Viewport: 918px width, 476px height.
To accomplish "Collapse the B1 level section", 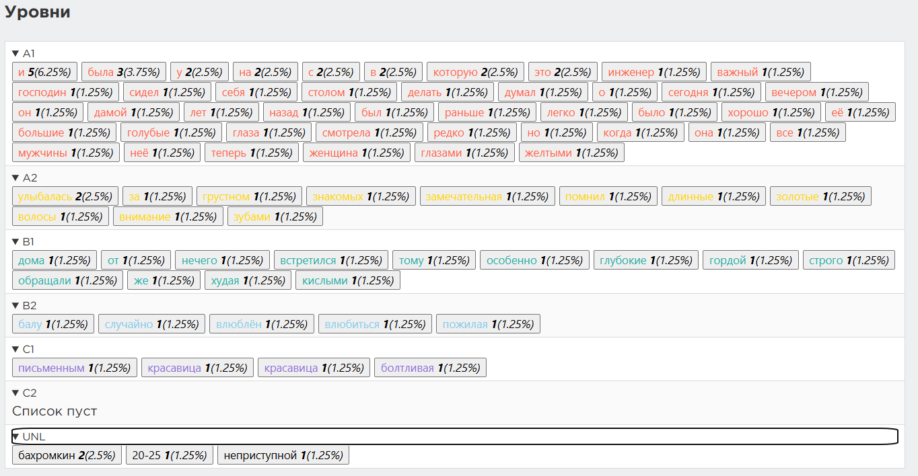I will 24,241.
